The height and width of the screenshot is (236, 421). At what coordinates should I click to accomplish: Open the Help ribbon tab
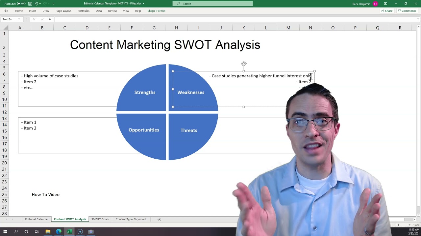point(138,11)
